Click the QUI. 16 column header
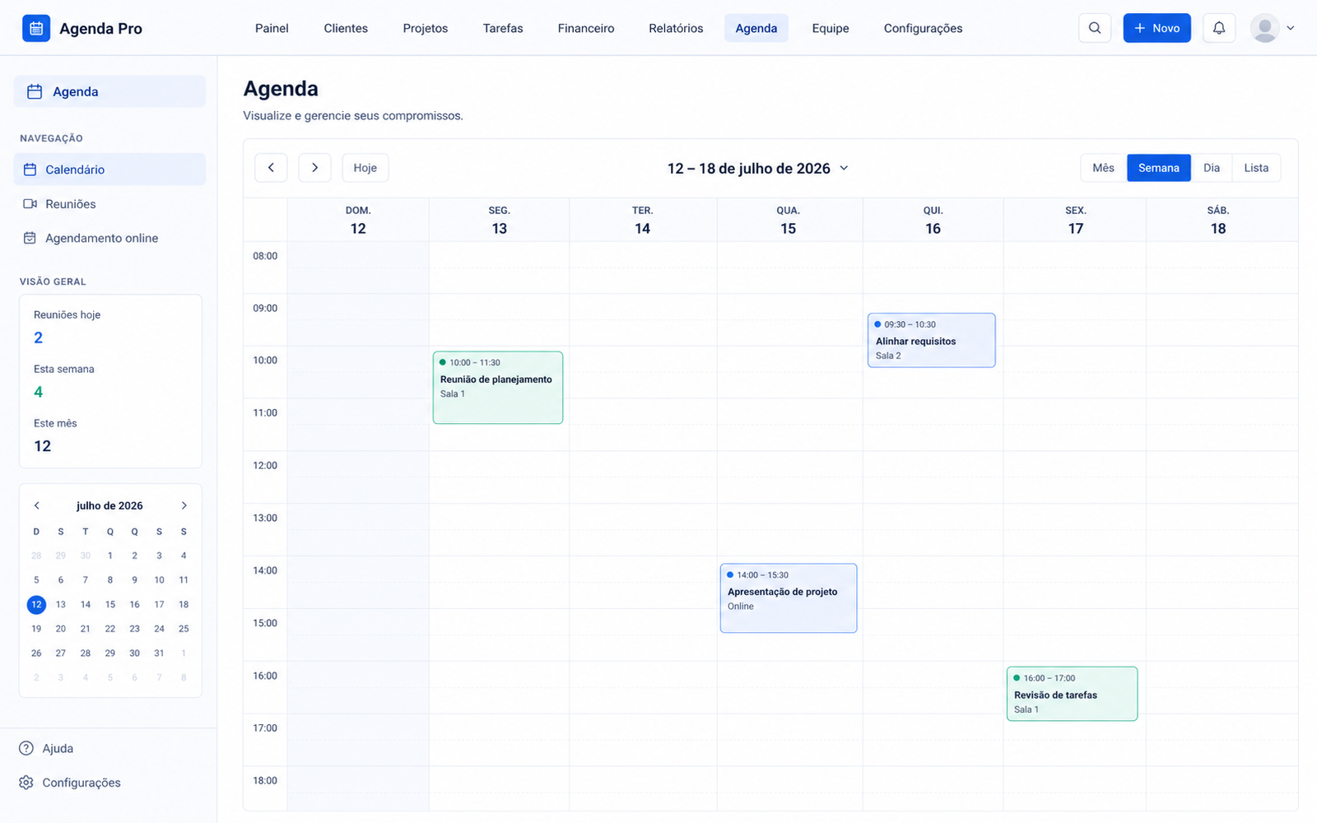The image size is (1317, 823). (x=933, y=221)
